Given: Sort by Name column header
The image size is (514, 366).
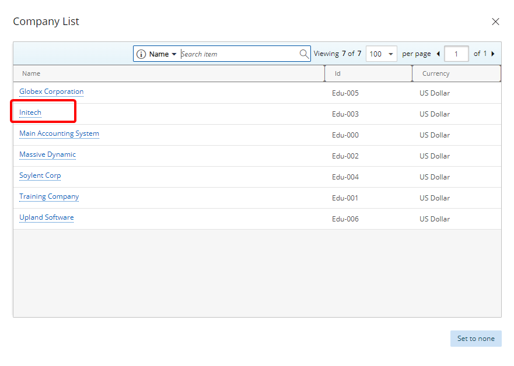Looking at the screenshot, I should 169,73.
